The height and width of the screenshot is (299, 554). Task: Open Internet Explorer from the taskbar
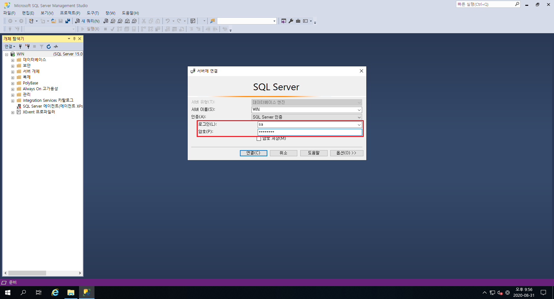point(55,293)
